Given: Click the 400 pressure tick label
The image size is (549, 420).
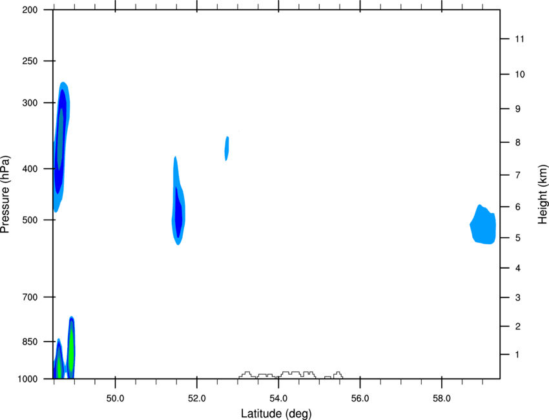Looking at the screenshot, I should click(x=30, y=169).
